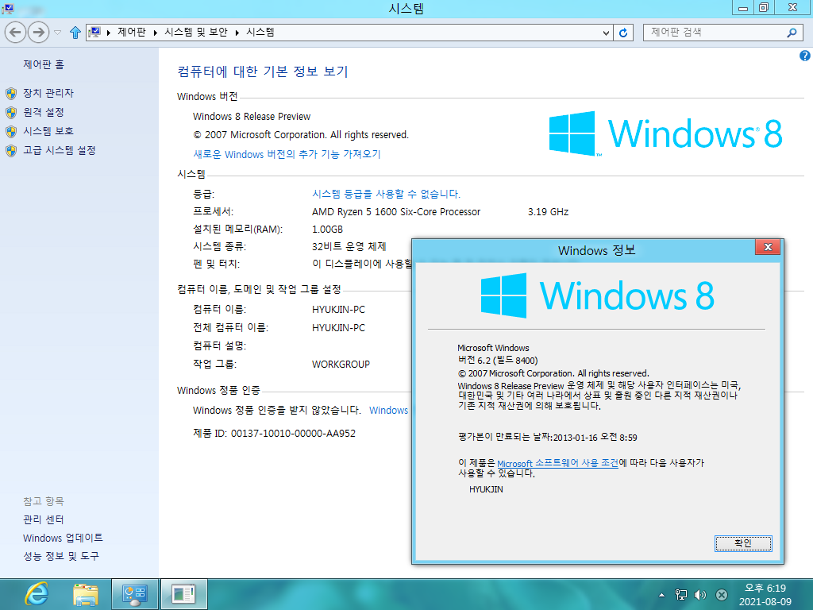Go up one level with the Up arrow

pyautogui.click(x=75, y=33)
